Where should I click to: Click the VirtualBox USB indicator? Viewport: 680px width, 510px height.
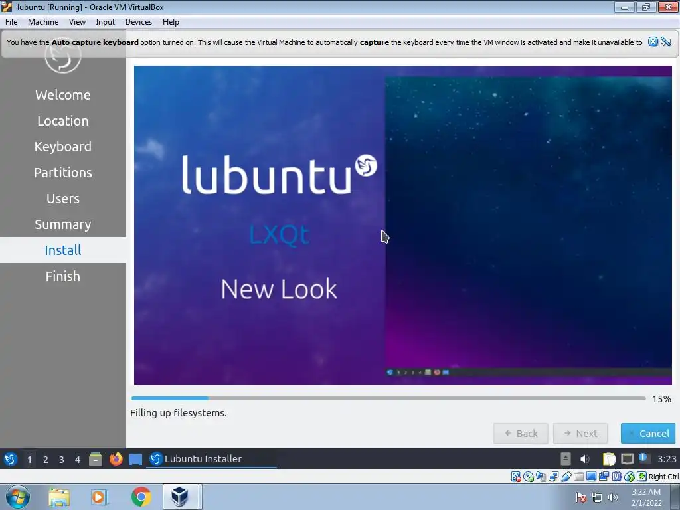[566, 477]
